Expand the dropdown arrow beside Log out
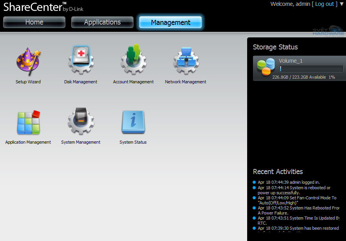Image resolution: width=346 pixels, height=241 pixels. pos(342,4)
